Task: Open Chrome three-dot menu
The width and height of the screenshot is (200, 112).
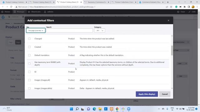Action: tap(197, 7)
